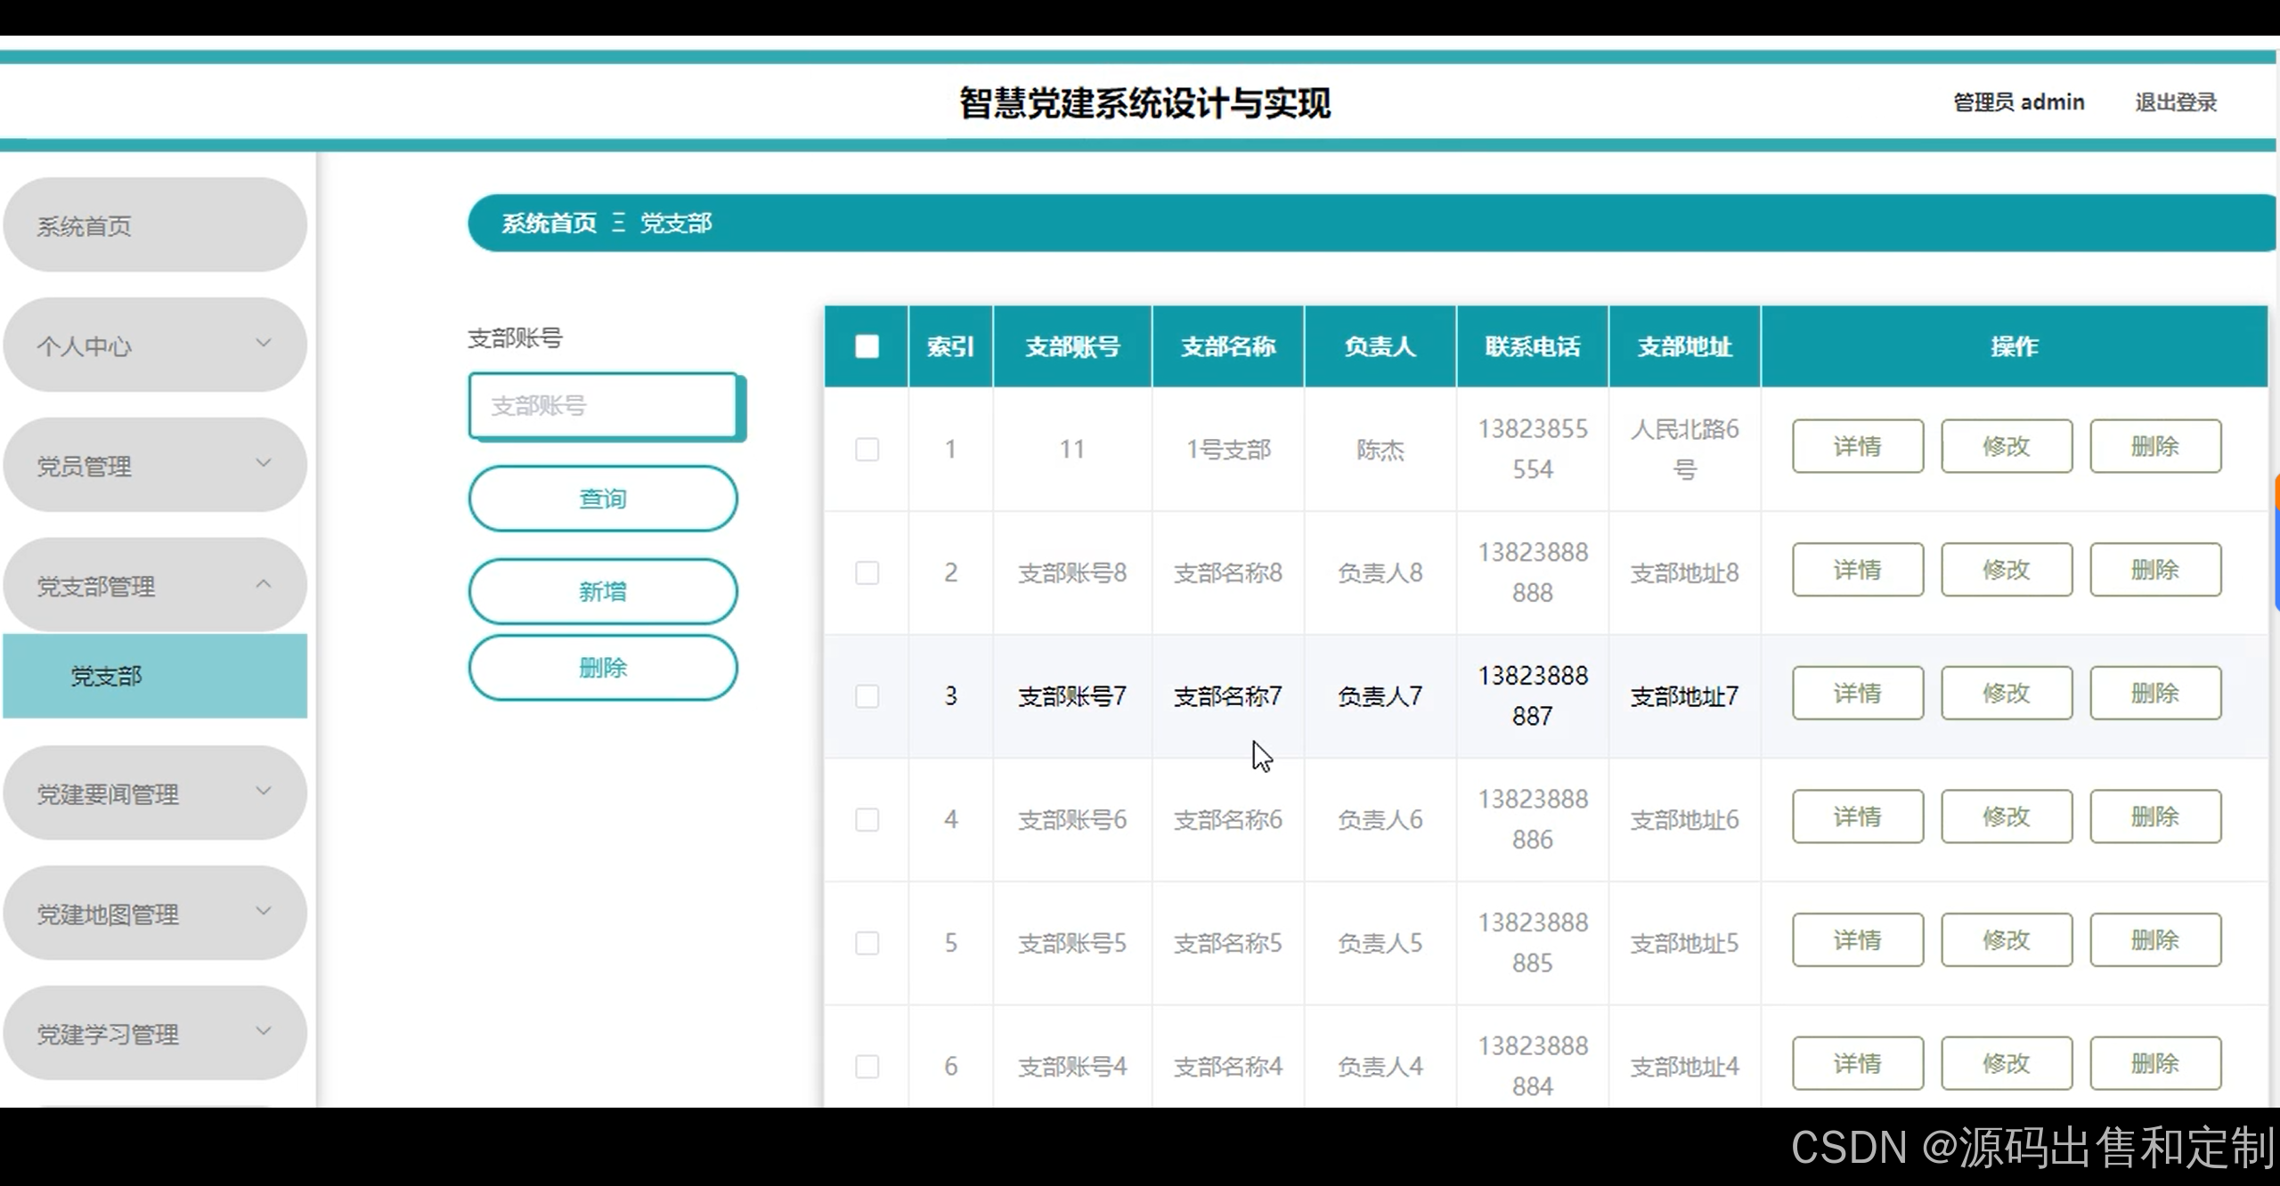This screenshot has height=1186, width=2280.
Task: Toggle the select-all header checkbox
Action: click(867, 346)
